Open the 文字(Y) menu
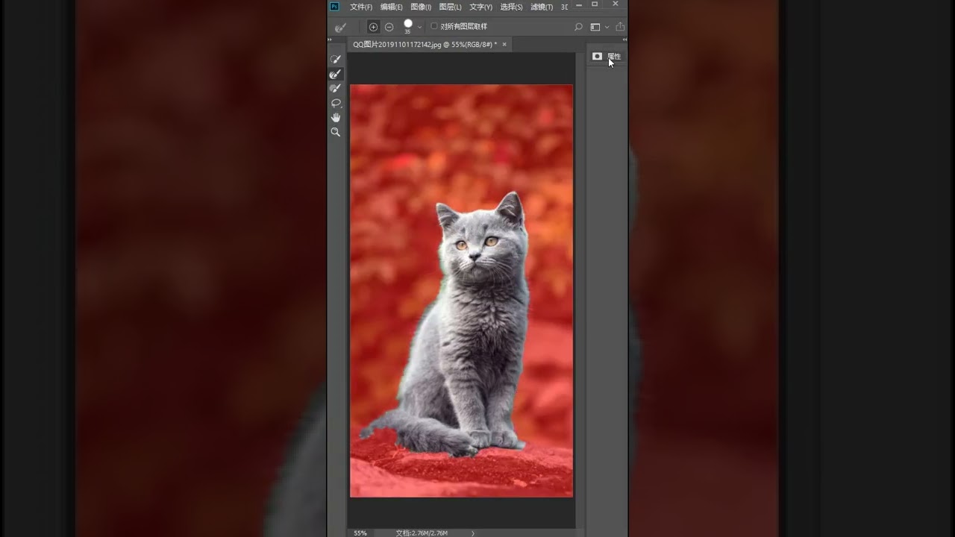 (480, 7)
